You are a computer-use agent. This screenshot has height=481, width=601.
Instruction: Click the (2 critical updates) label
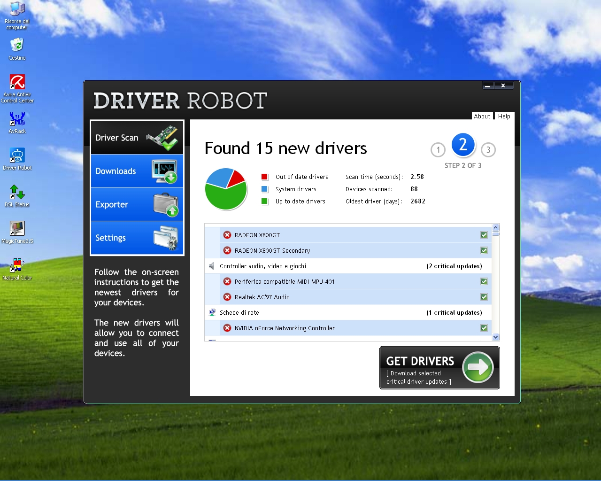pyautogui.click(x=454, y=266)
